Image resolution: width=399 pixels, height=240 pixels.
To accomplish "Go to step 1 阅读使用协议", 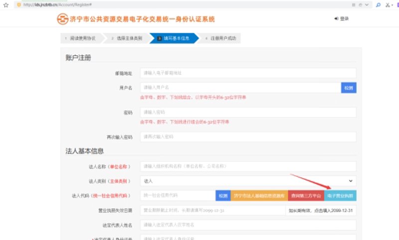I will click(x=80, y=38).
